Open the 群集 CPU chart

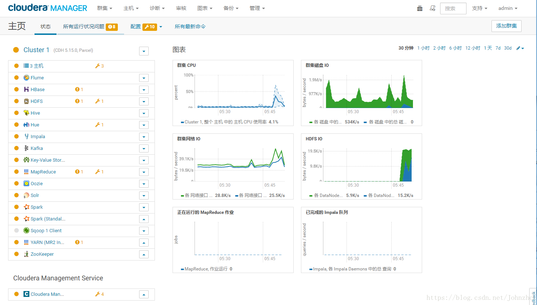233,93
